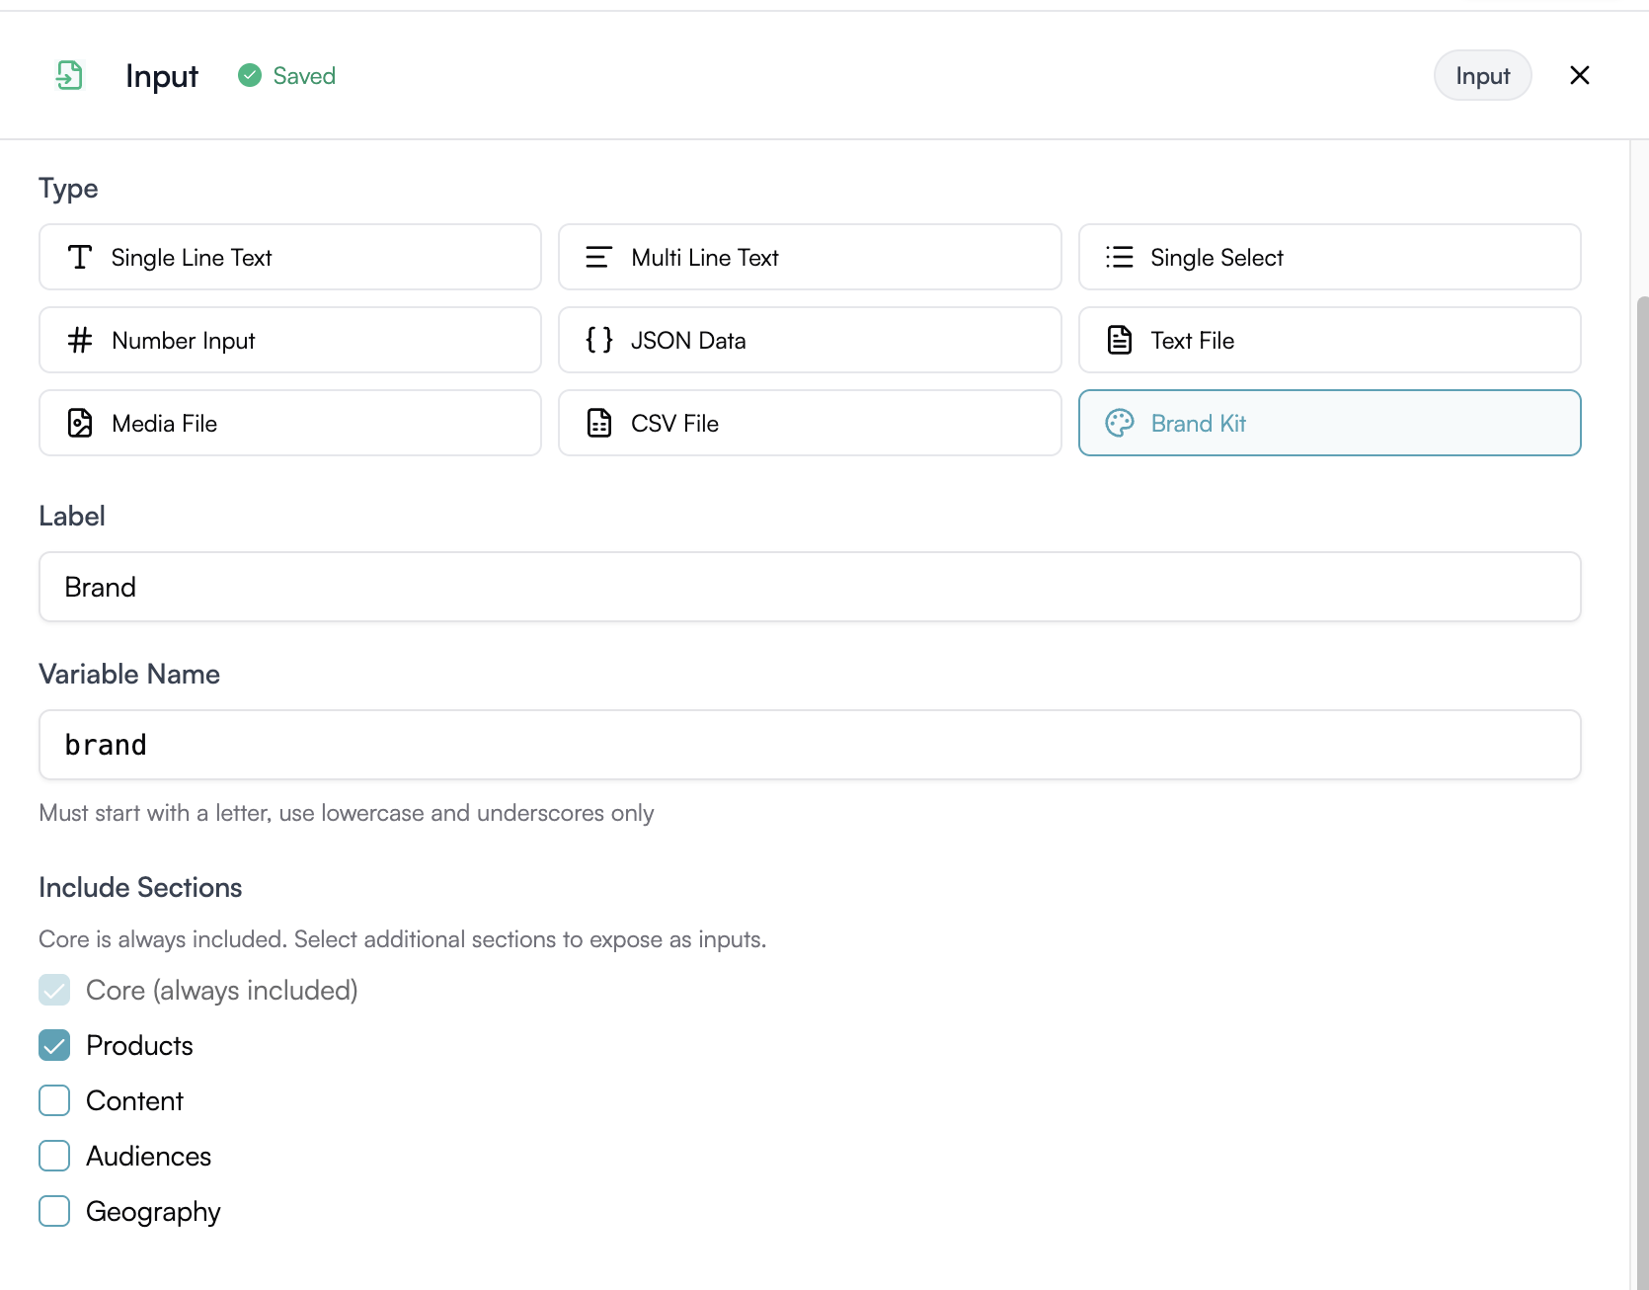The width and height of the screenshot is (1649, 1290).
Task: Tick the Audiences checkbox
Action: pyautogui.click(x=54, y=1156)
